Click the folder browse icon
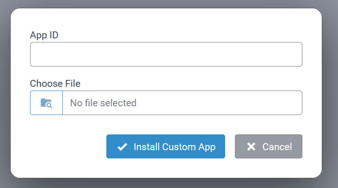The width and height of the screenshot is (338, 188). pyautogui.click(x=46, y=103)
